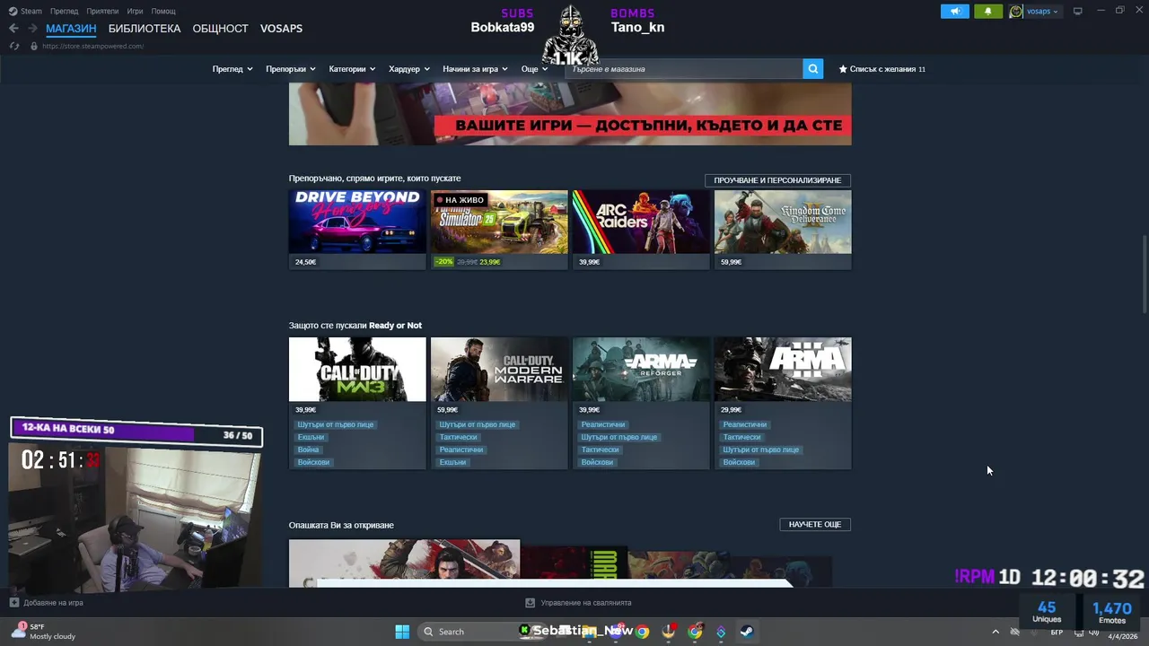
Task: Click the downloads icon beside Управление на свалянията
Action: (x=531, y=603)
